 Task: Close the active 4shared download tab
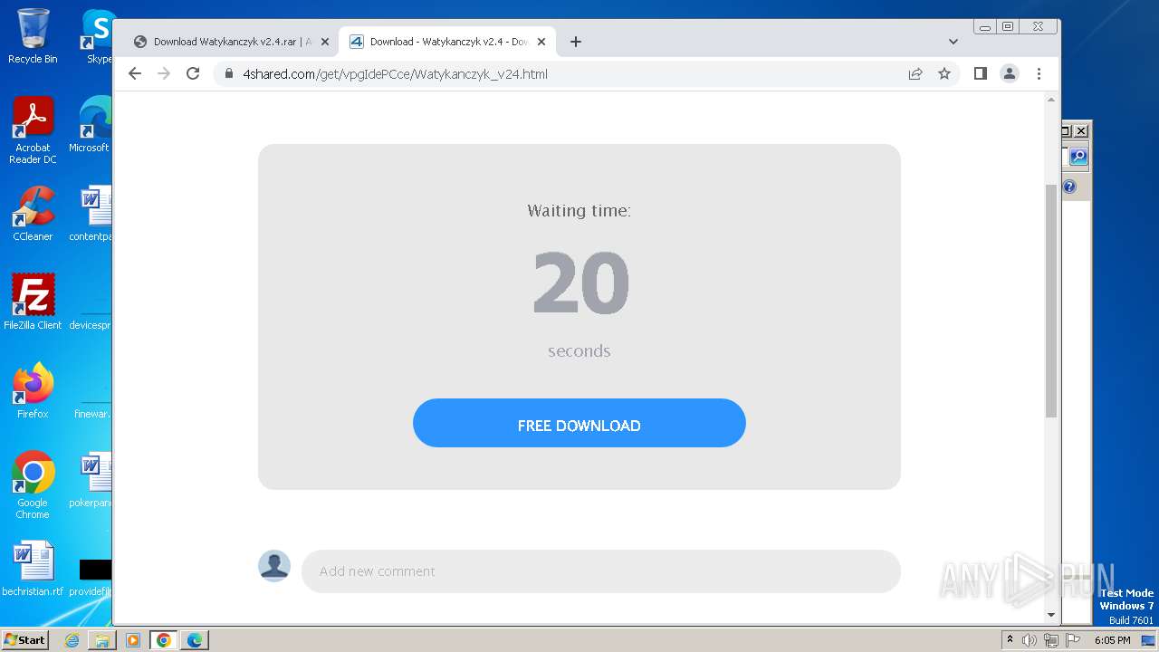541,42
